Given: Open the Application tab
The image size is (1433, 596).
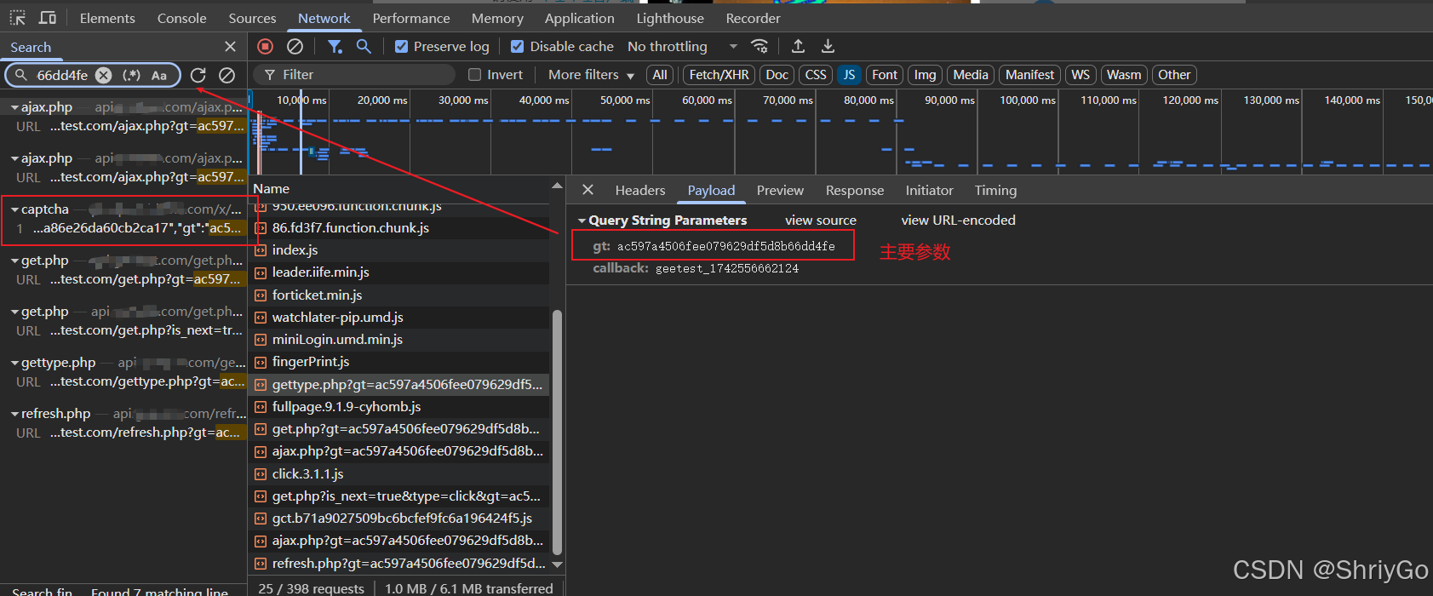Looking at the screenshot, I should (580, 18).
